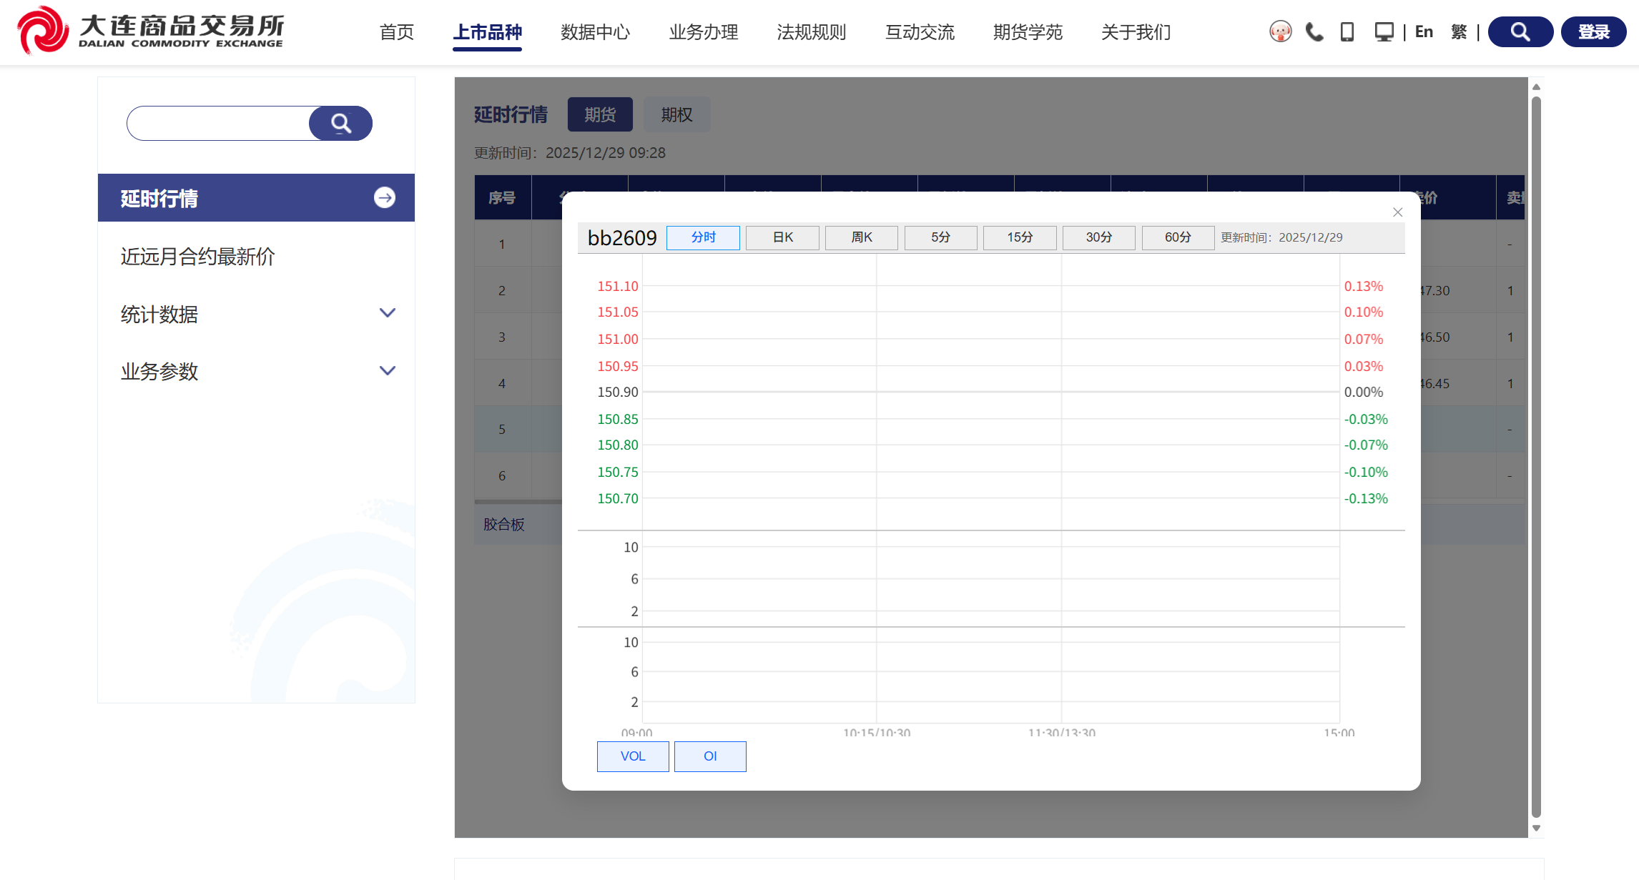The height and width of the screenshot is (880, 1639).
Task: Click the header search magnifier button
Action: click(1520, 31)
